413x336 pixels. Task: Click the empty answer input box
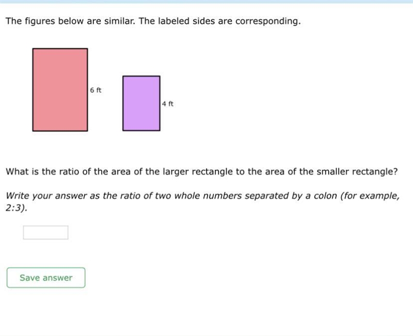[45, 232]
